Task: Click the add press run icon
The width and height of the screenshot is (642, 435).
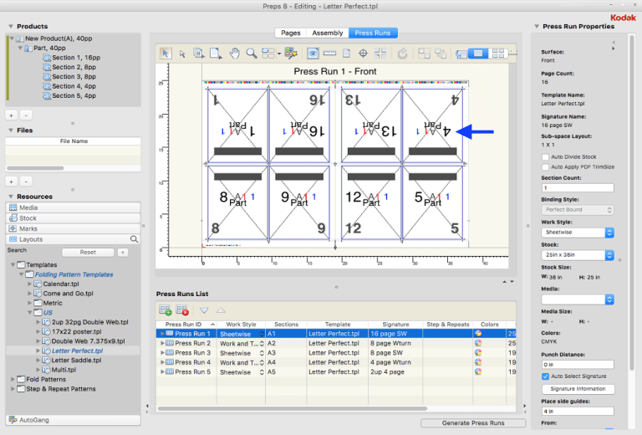Action: 166,310
